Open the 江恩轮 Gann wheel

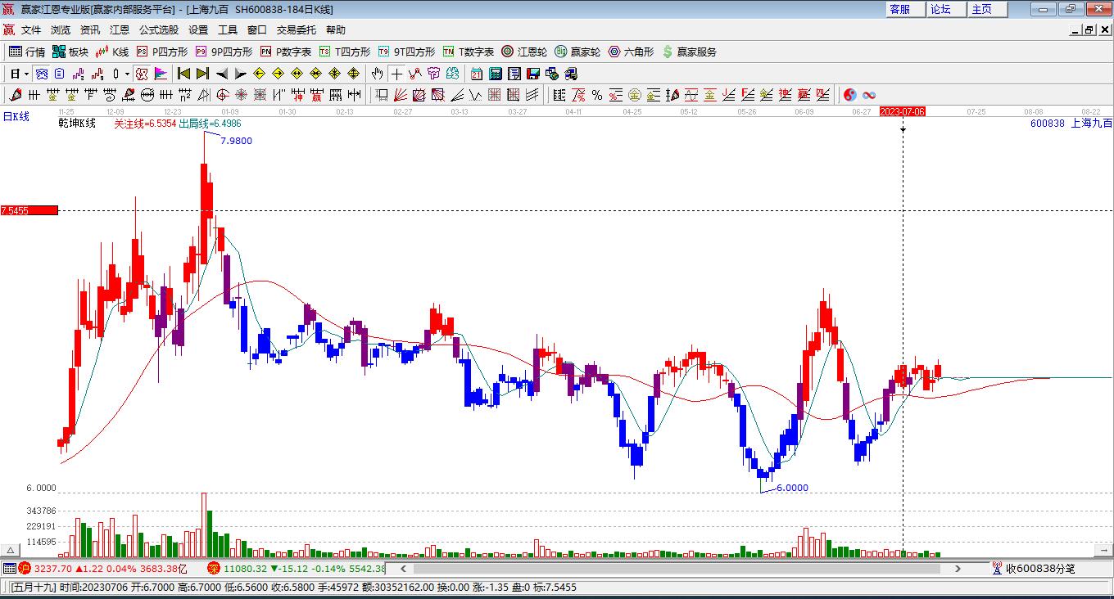click(x=524, y=52)
